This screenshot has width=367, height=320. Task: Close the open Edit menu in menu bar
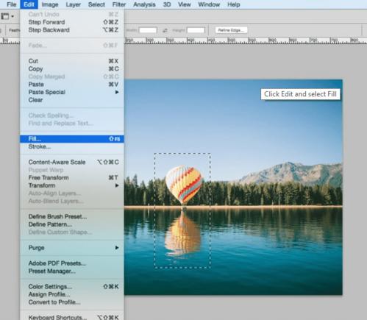coord(29,4)
